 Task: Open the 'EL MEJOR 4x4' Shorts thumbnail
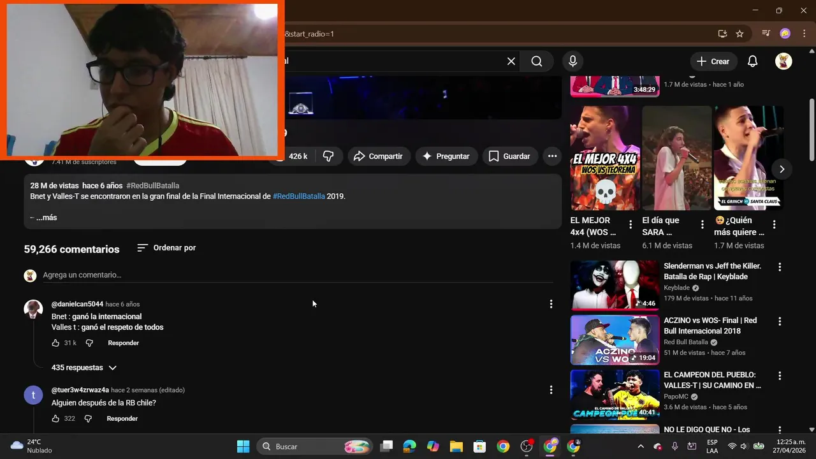point(605,158)
